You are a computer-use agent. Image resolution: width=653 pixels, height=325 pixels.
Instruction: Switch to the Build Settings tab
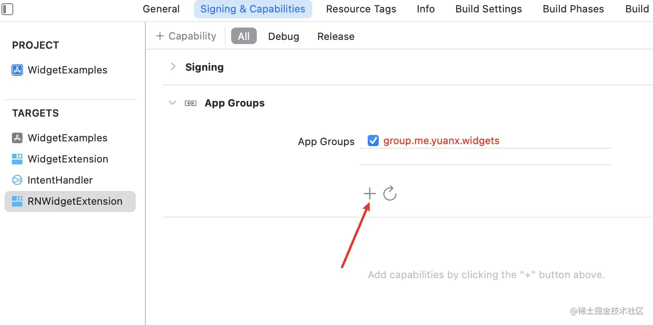[x=488, y=9]
